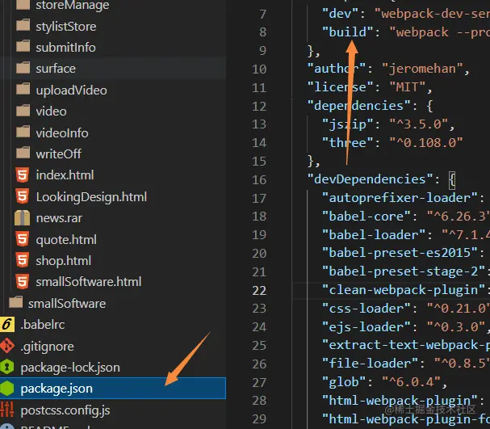Click the archive icon of news.rar
Viewport: 490px width, 429px height.
[x=22, y=217]
